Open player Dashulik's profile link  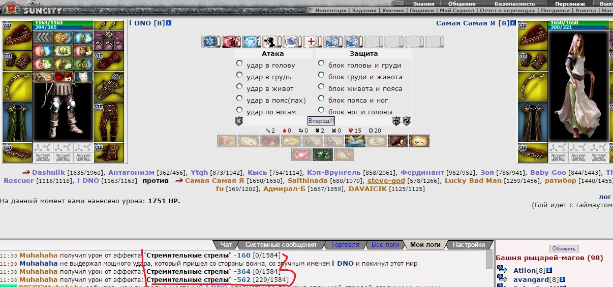49,173
